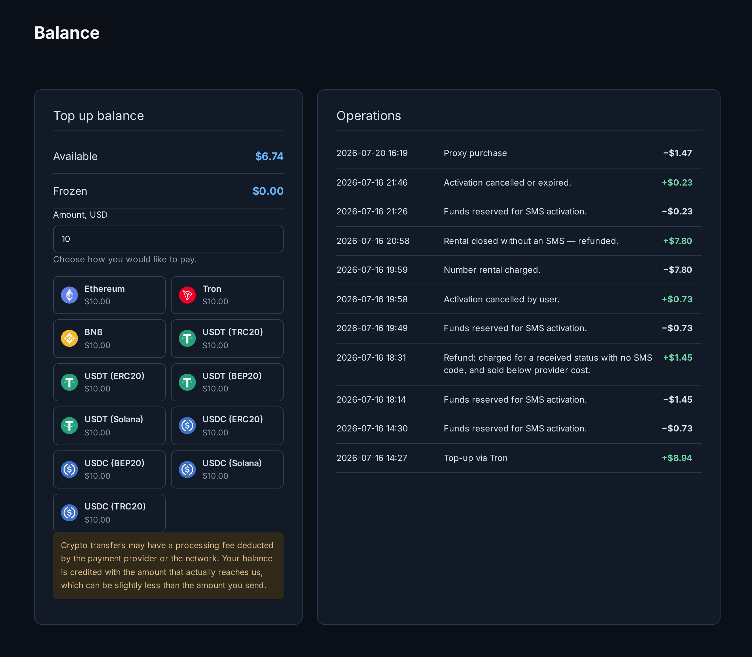Select BNB payment label
This screenshot has width=752, height=657.
[93, 332]
